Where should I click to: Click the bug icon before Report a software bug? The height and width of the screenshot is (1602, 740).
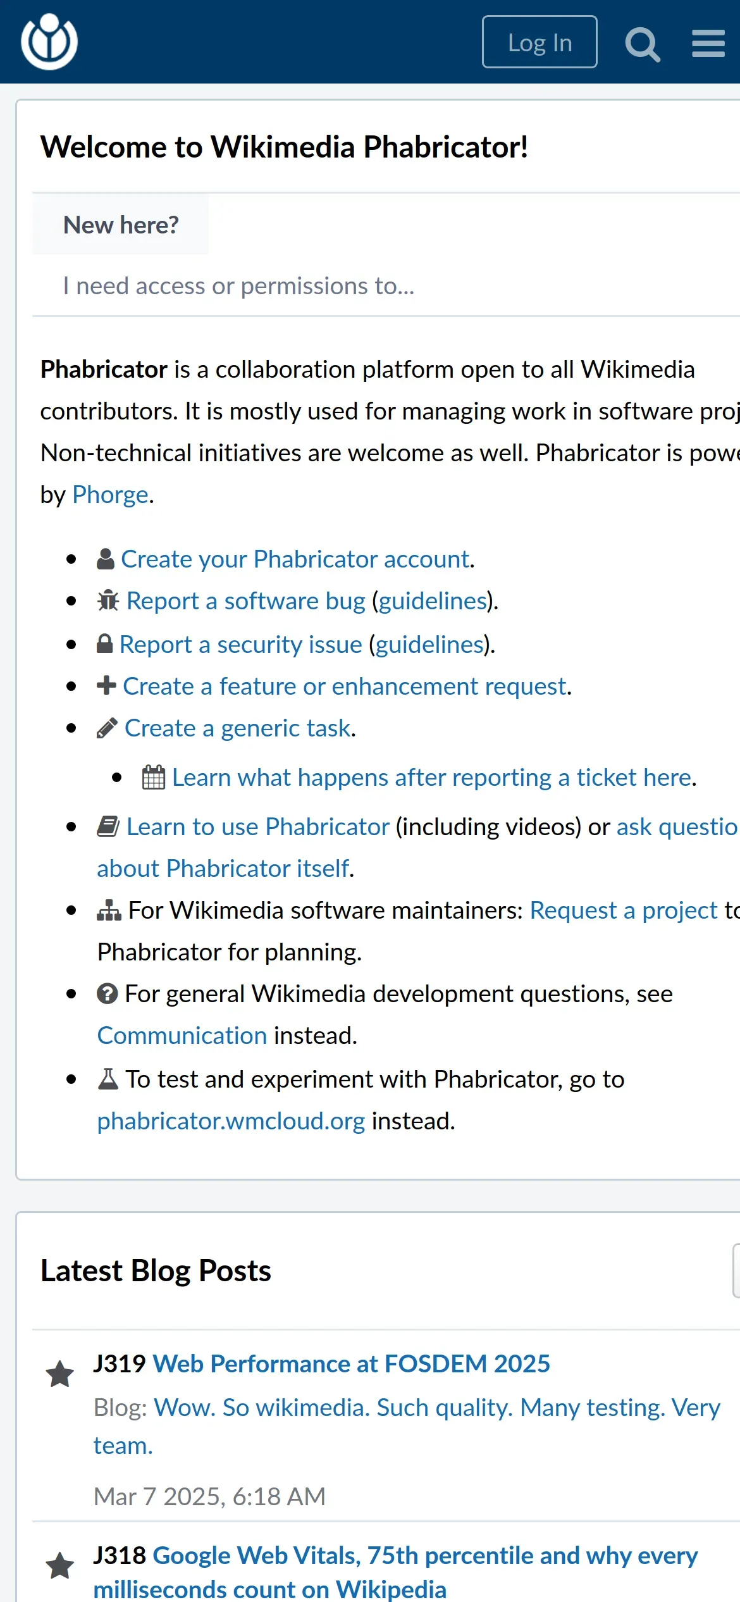[x=108, y=600]
